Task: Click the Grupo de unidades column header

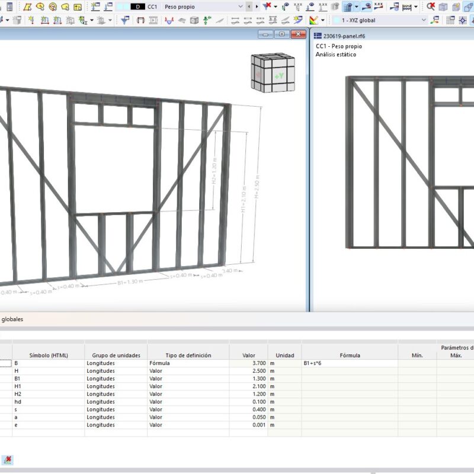Action: click(x=116, y=355)
